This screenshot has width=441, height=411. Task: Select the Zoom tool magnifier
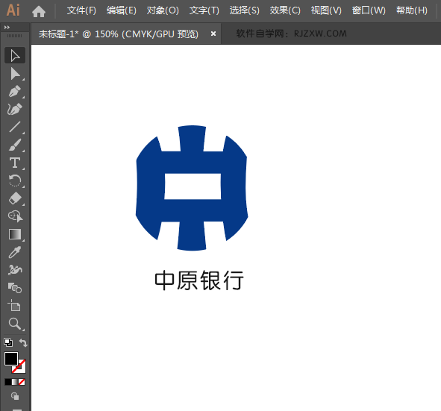(x=15, y=324)
